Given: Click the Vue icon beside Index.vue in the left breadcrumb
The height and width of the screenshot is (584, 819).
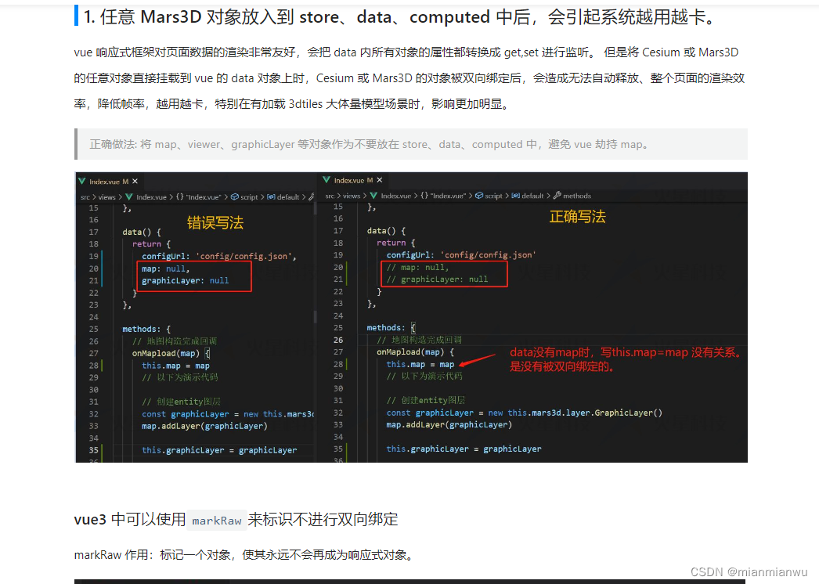Looking at the screenshot, I should click(x=129, y=195).
